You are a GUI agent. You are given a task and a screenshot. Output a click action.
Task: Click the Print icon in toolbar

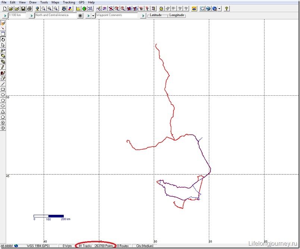(29, 8)
